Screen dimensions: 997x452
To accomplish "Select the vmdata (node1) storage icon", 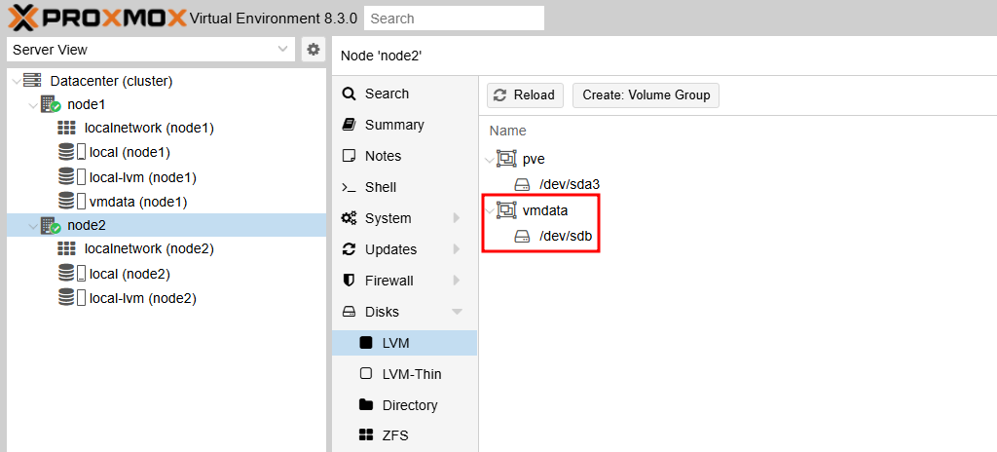I will pyautogui.click(x=71, y=202).
